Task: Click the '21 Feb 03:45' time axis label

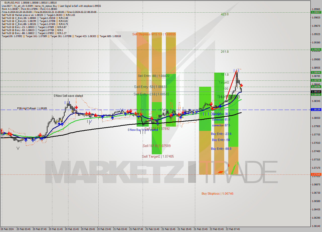Action: (120, 229)
